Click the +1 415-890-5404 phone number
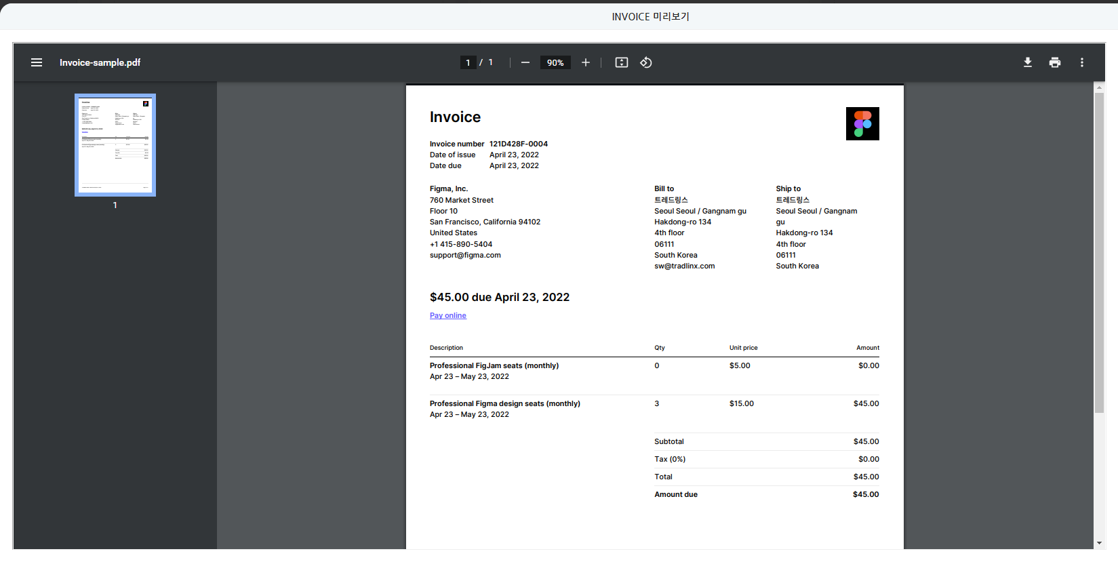 tap(461, 244)
